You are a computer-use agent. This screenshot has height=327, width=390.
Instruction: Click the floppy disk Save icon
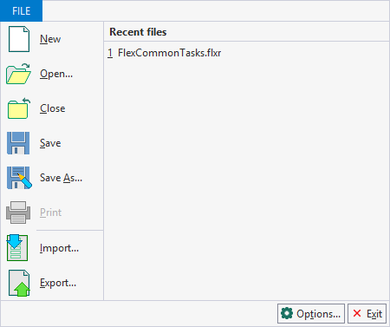click(18, 143)
